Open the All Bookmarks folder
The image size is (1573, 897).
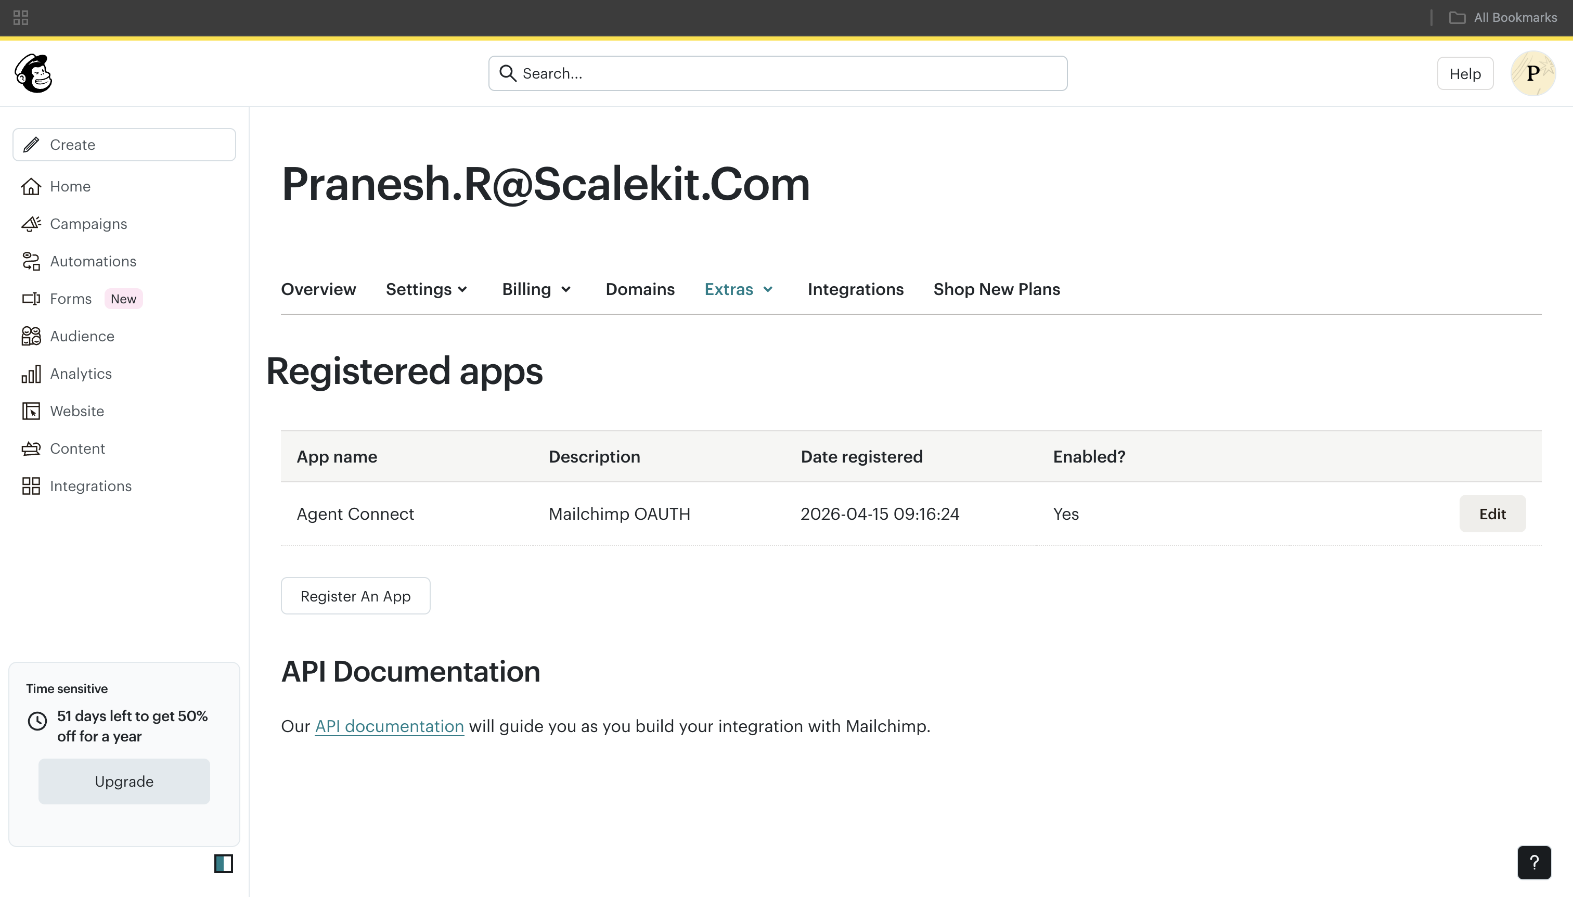[1503, 18]
